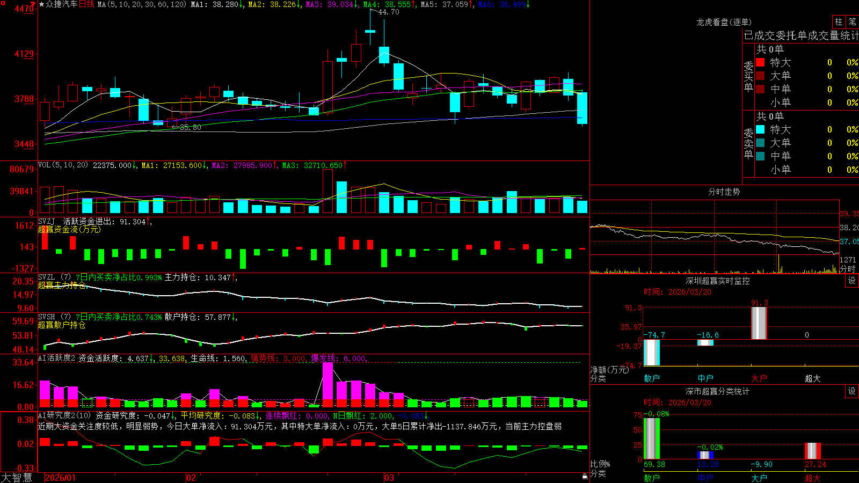
Task: Click the 龙虎看盘(逐单) panel title
Action: point(724,22)
